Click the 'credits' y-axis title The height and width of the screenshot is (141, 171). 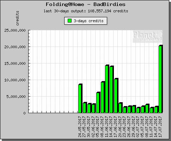coord(17,18)
